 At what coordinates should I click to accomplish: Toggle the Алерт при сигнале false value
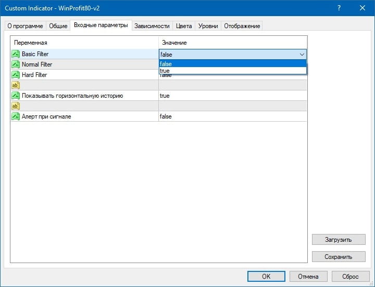pos(232,116)
